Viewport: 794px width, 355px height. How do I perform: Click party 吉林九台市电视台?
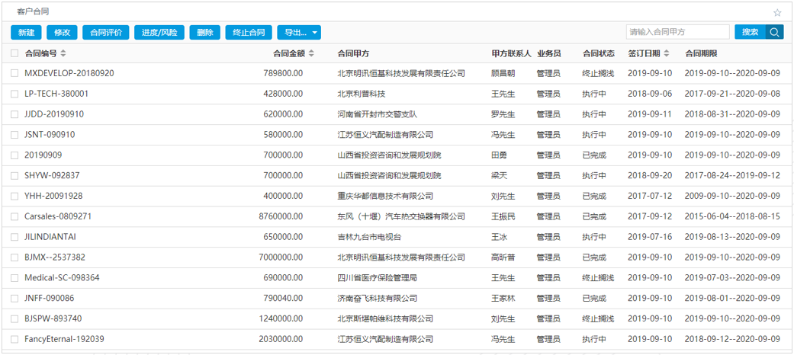[370, 237]
